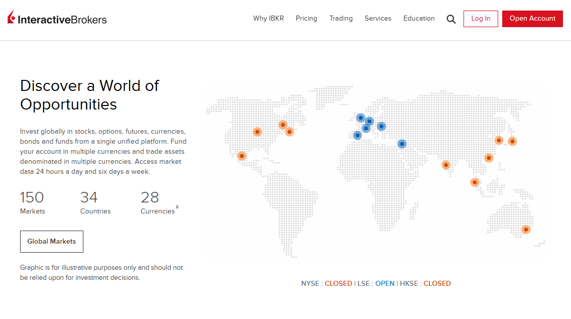
Task: Click the Open Account button
Action: click(532, 18)
